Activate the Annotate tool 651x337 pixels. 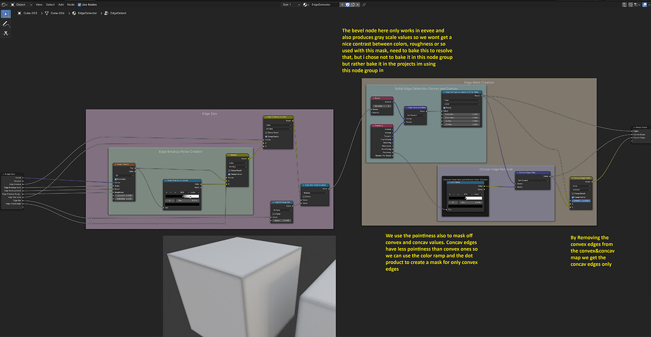click(6, 24)
